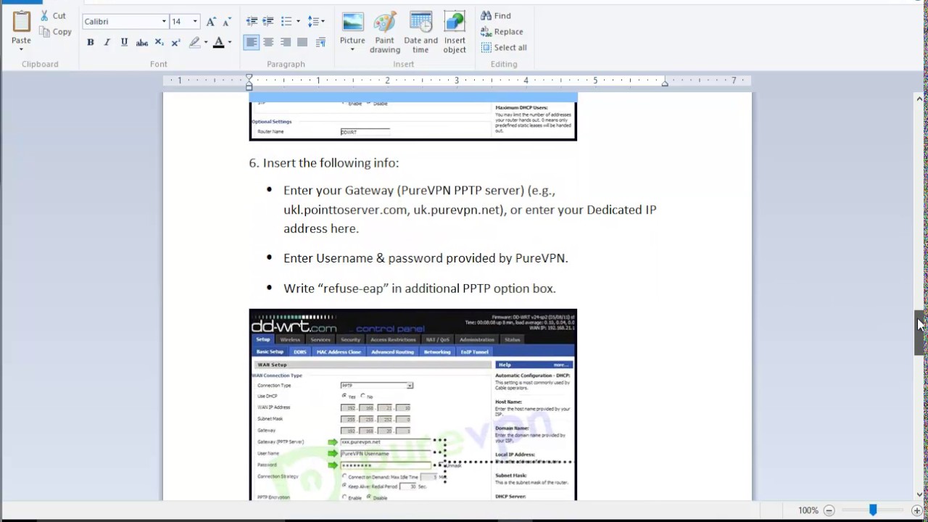Click the scrollbar down arrow
Viewport: 928px width, 522px height.
(x=919, y=494)
